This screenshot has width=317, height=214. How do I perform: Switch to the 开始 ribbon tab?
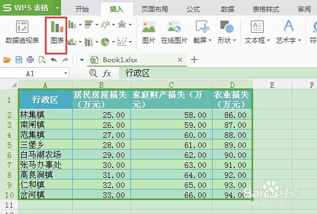coord(82,9)
